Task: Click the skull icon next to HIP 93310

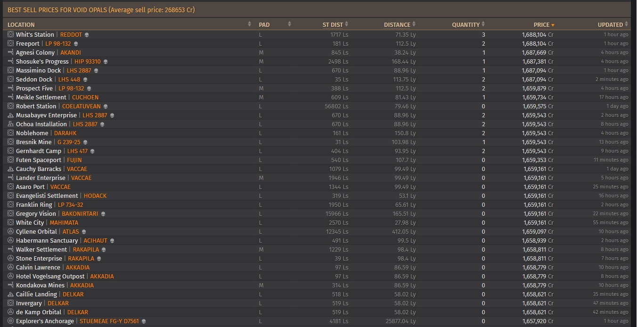Action: tap(106, 62)
